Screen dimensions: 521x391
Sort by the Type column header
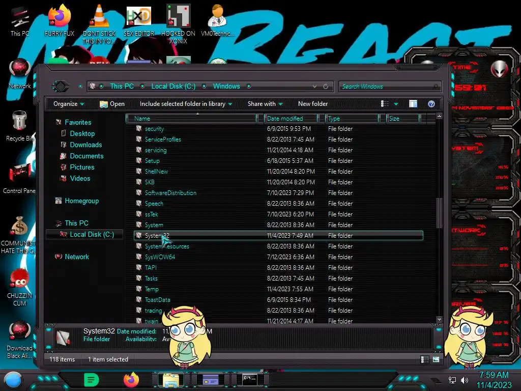point(352,118)
